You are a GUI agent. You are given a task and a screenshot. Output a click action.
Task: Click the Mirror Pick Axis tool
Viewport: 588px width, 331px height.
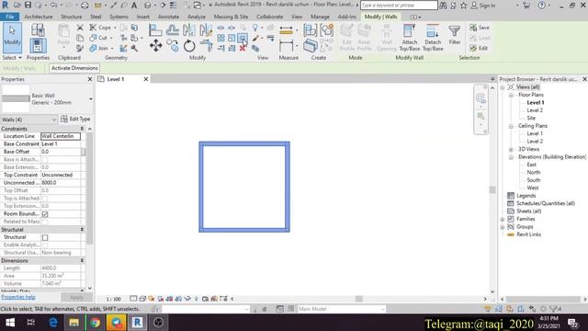point(189,29)
